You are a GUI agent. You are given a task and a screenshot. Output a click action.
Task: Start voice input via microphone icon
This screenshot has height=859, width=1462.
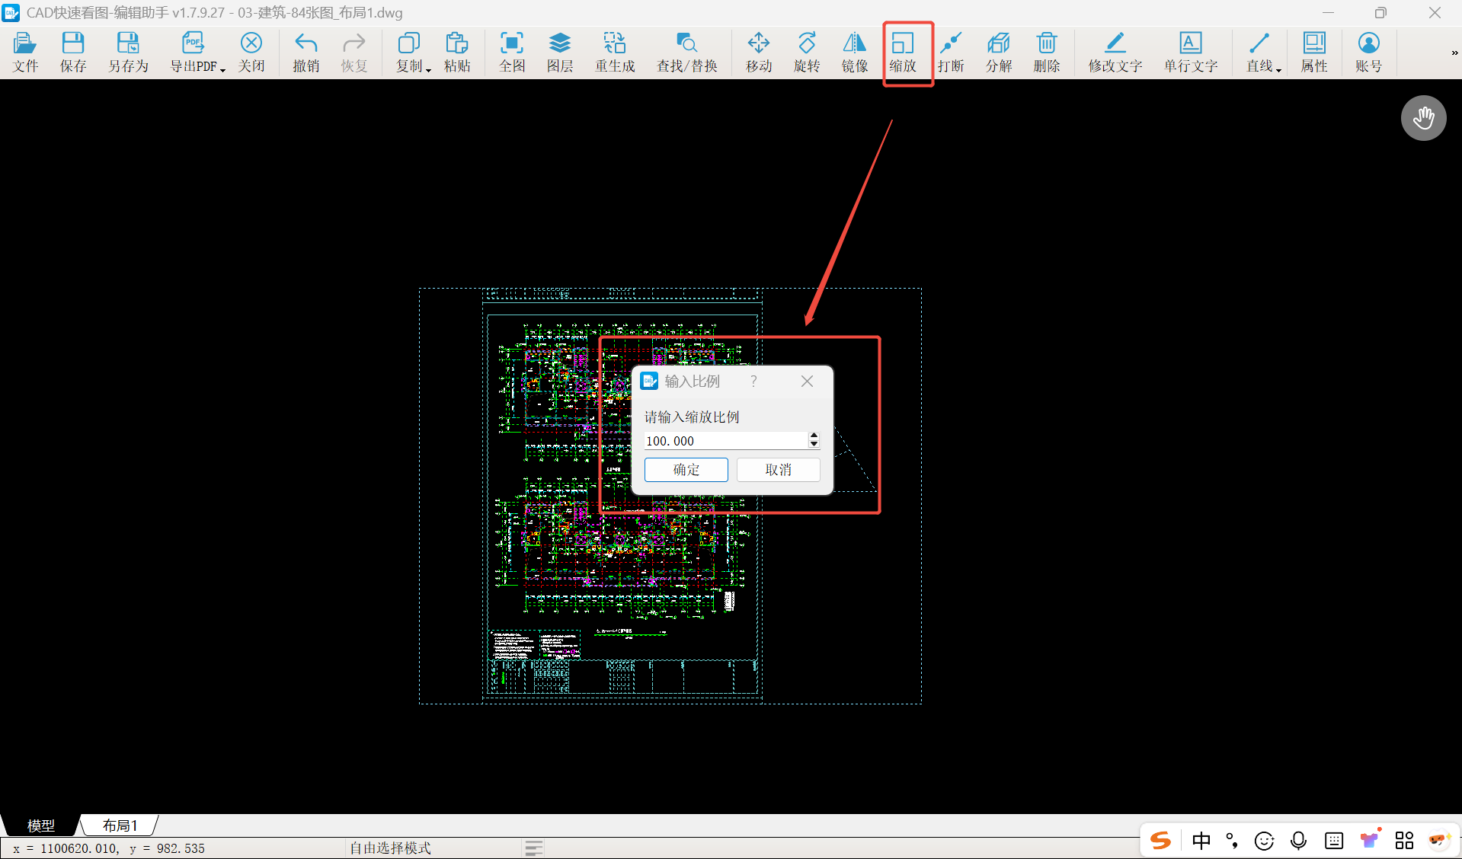(x=1299, y=841)
